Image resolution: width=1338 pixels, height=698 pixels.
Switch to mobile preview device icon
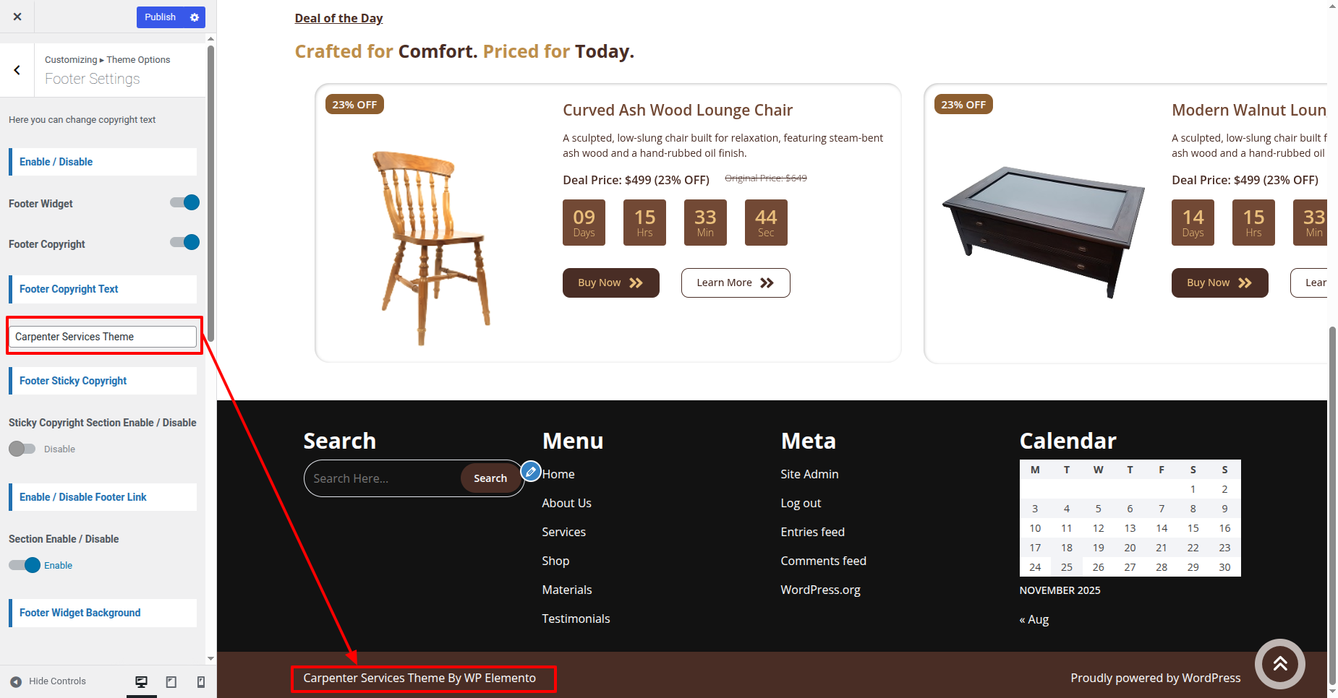tap(201, 681)
